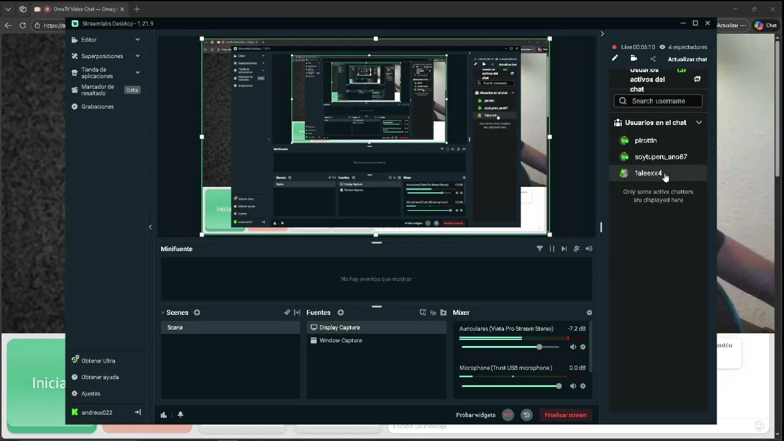Image resolution: width=784 pixels, height=441 pixels.
Task: Open the scene transitions icon
Action: [297, 312]
